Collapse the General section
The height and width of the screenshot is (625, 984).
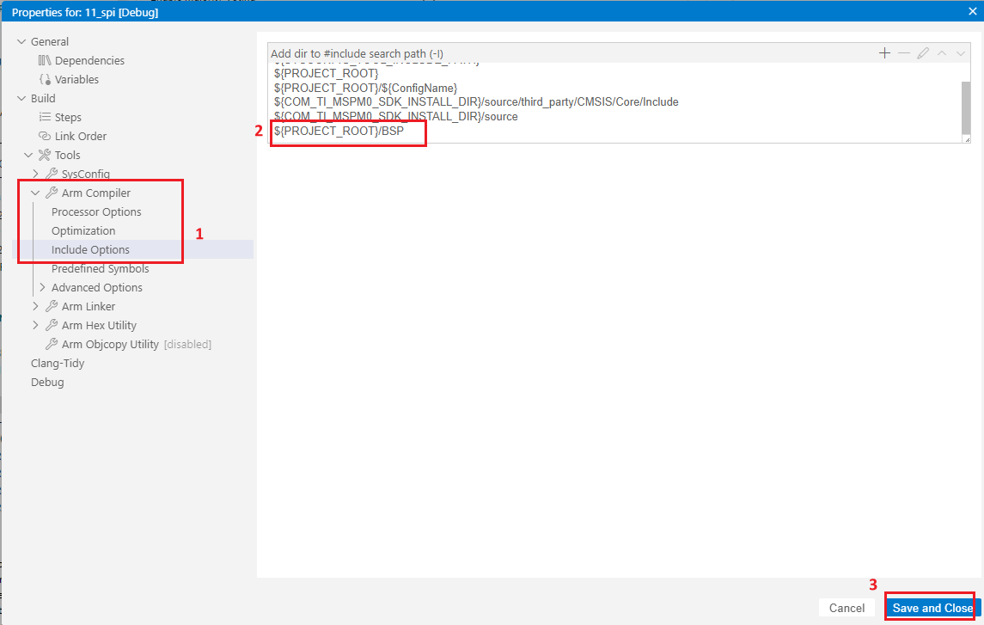(21, 41)
